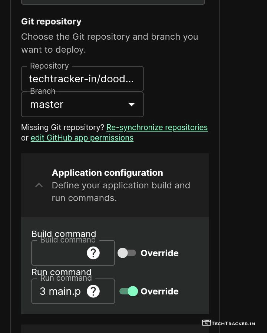This screenshot has height=333, width=267.
Task: Click the Git repository section heading
Action: pos(51,22)
